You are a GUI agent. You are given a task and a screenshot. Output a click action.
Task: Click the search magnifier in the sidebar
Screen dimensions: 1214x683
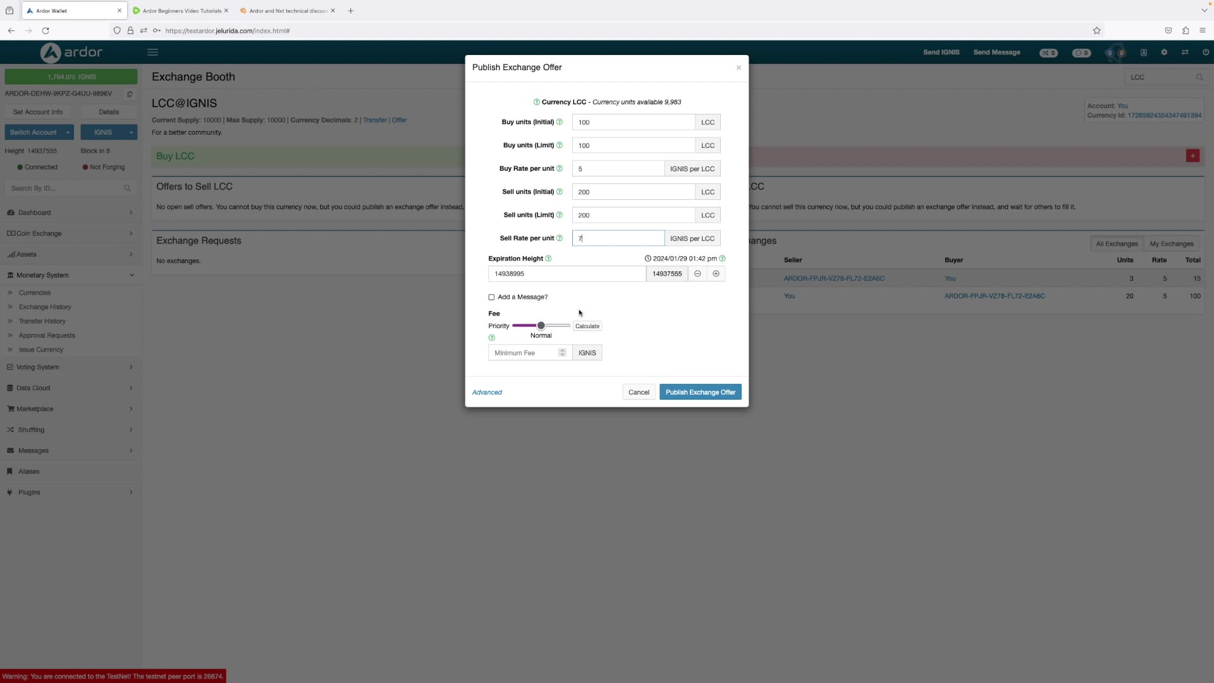[127, 188]
